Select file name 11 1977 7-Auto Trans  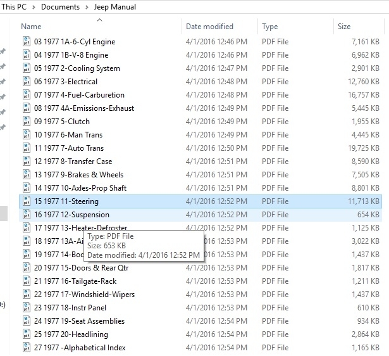[69, 148]
